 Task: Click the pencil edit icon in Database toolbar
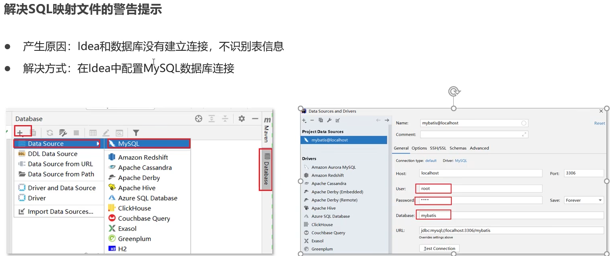106,133
